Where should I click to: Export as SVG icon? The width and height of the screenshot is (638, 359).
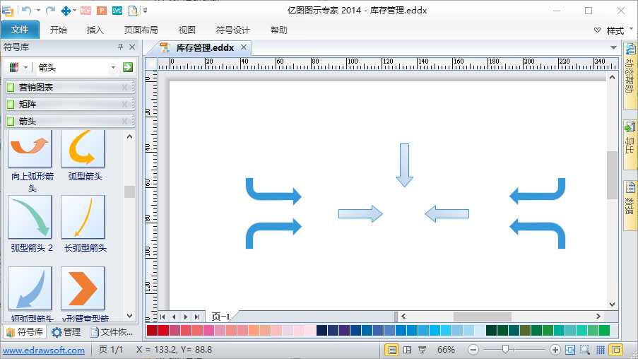117,11
